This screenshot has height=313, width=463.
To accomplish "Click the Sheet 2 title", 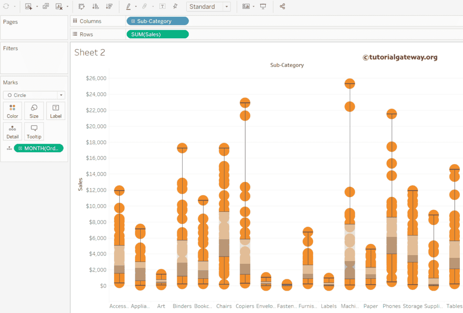I will [x=90, y=52].
